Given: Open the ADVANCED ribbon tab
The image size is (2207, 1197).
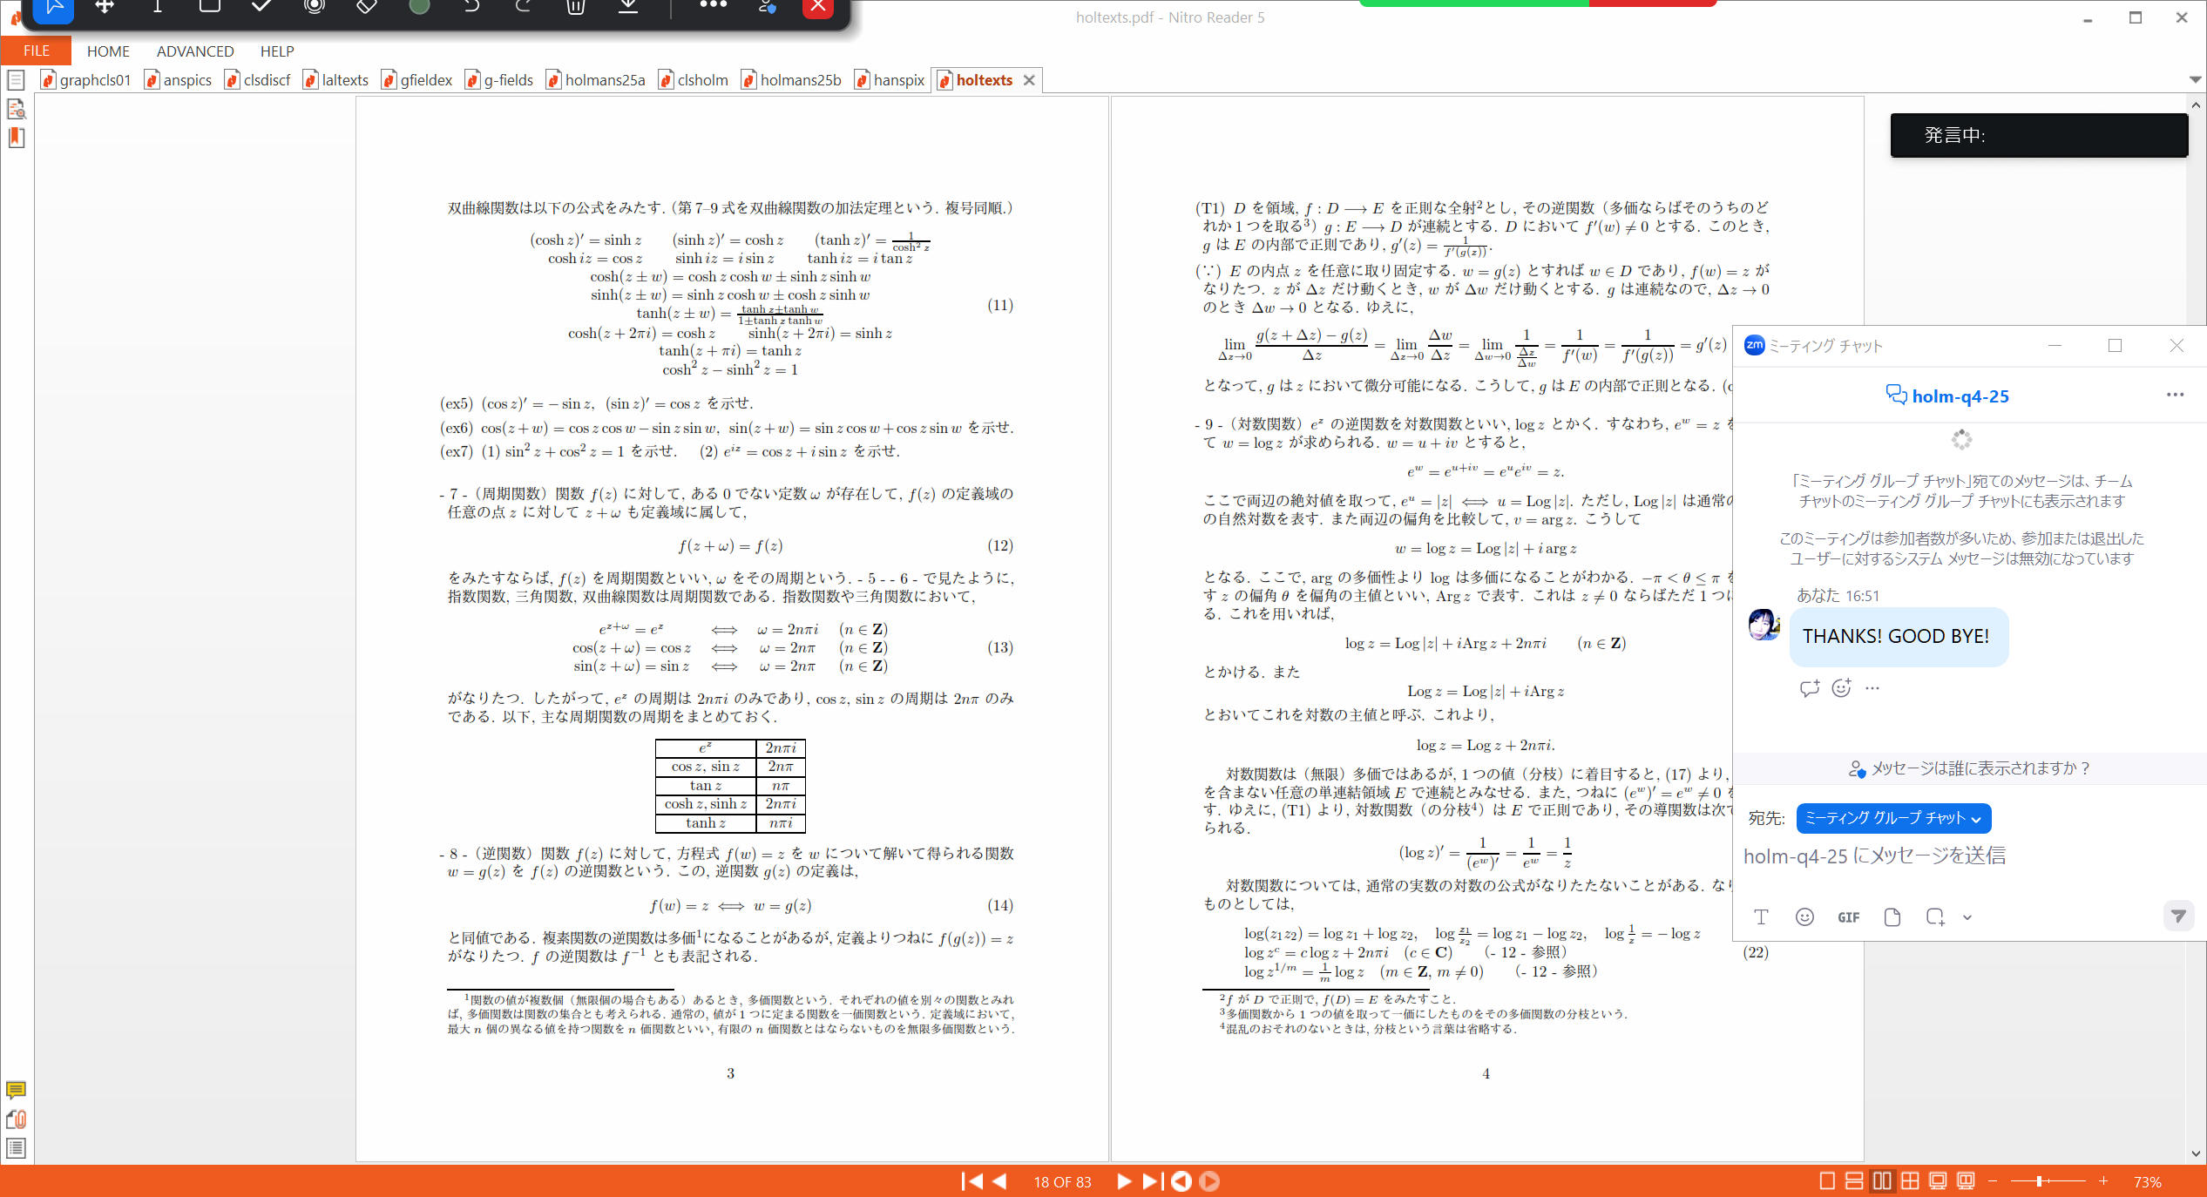Looking at the screenshot, I should pos(195,51).
